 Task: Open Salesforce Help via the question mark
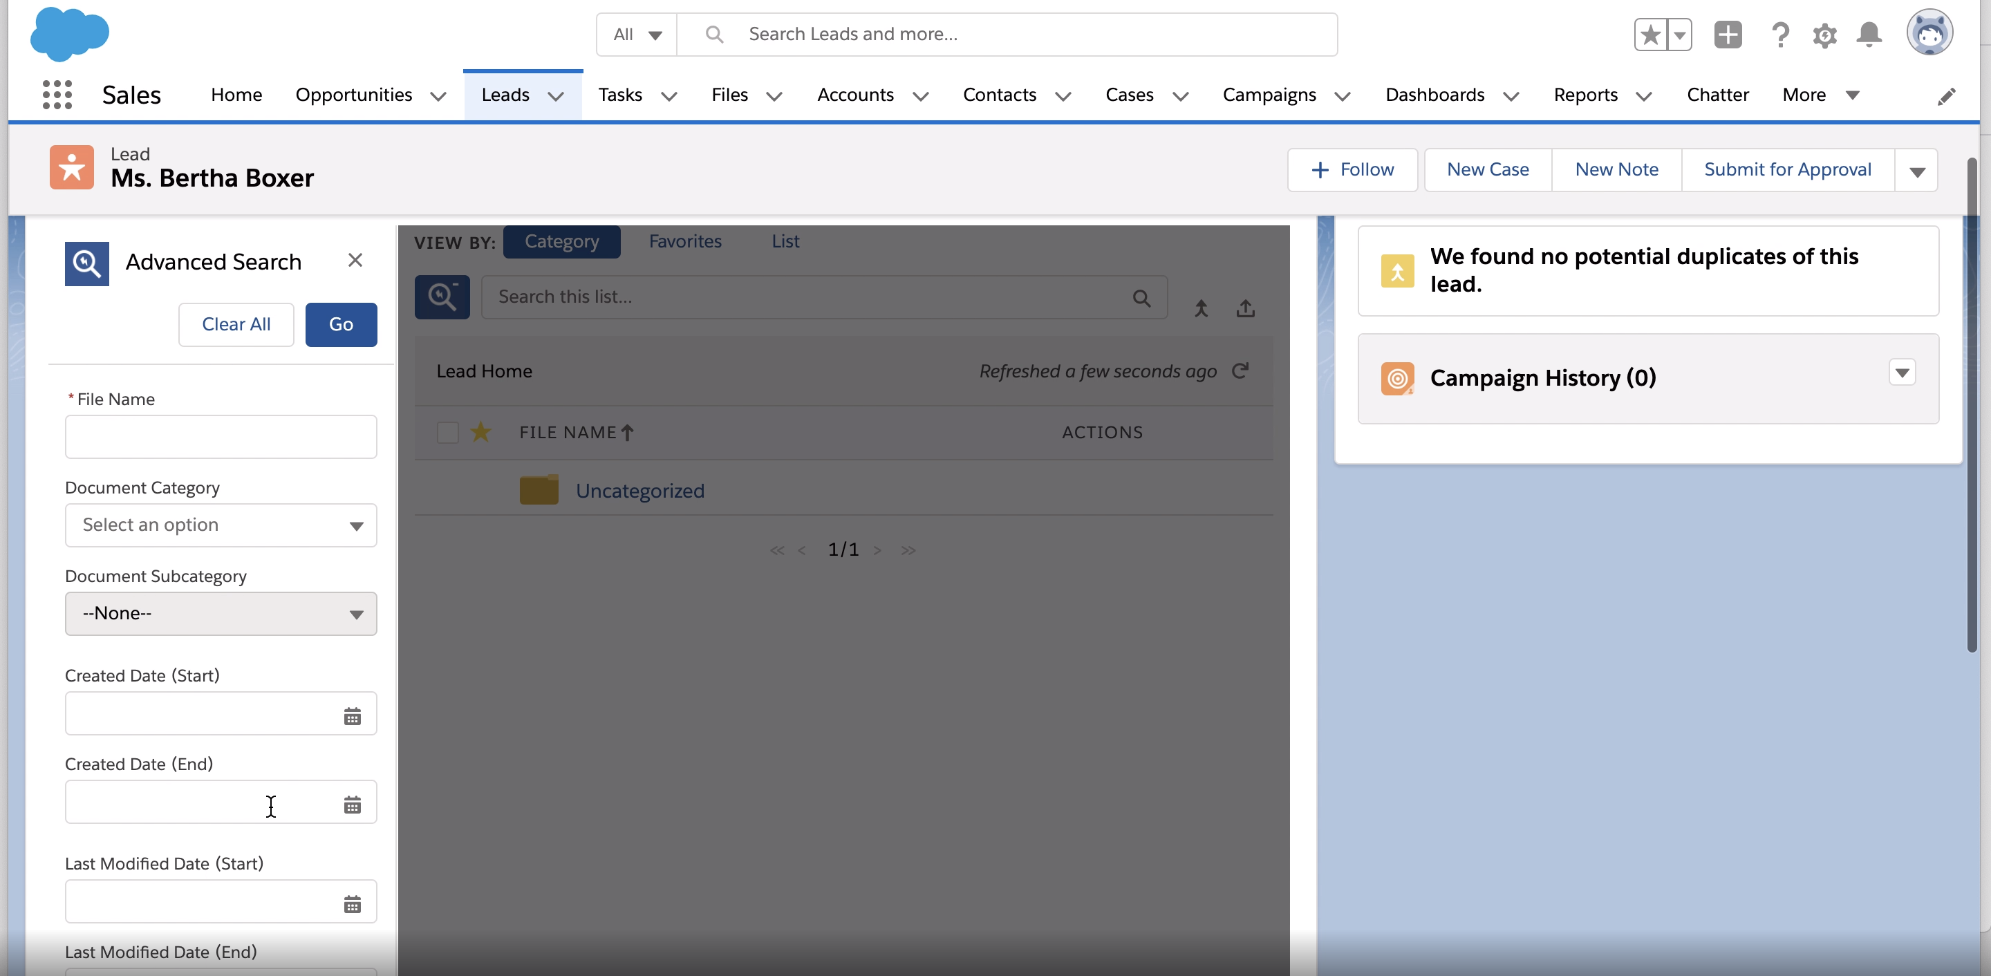pyautogui.click(x=1780, y=35)
